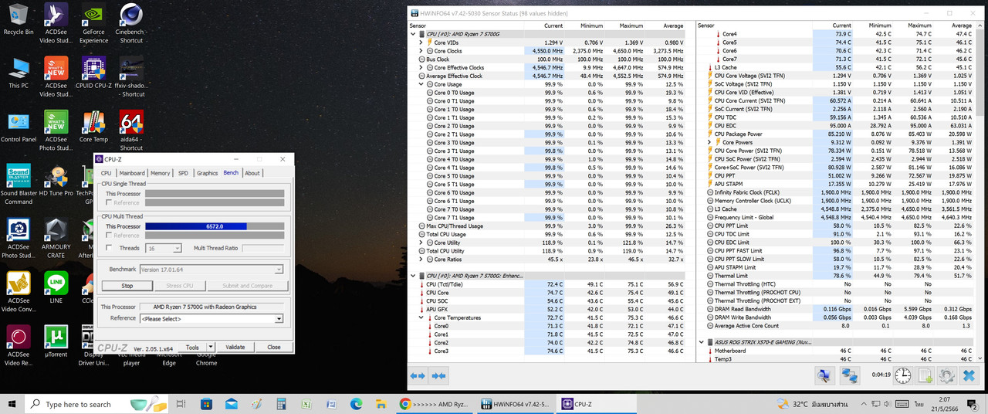
Task: Launch Core Temp from desktop
Action: 93,127
